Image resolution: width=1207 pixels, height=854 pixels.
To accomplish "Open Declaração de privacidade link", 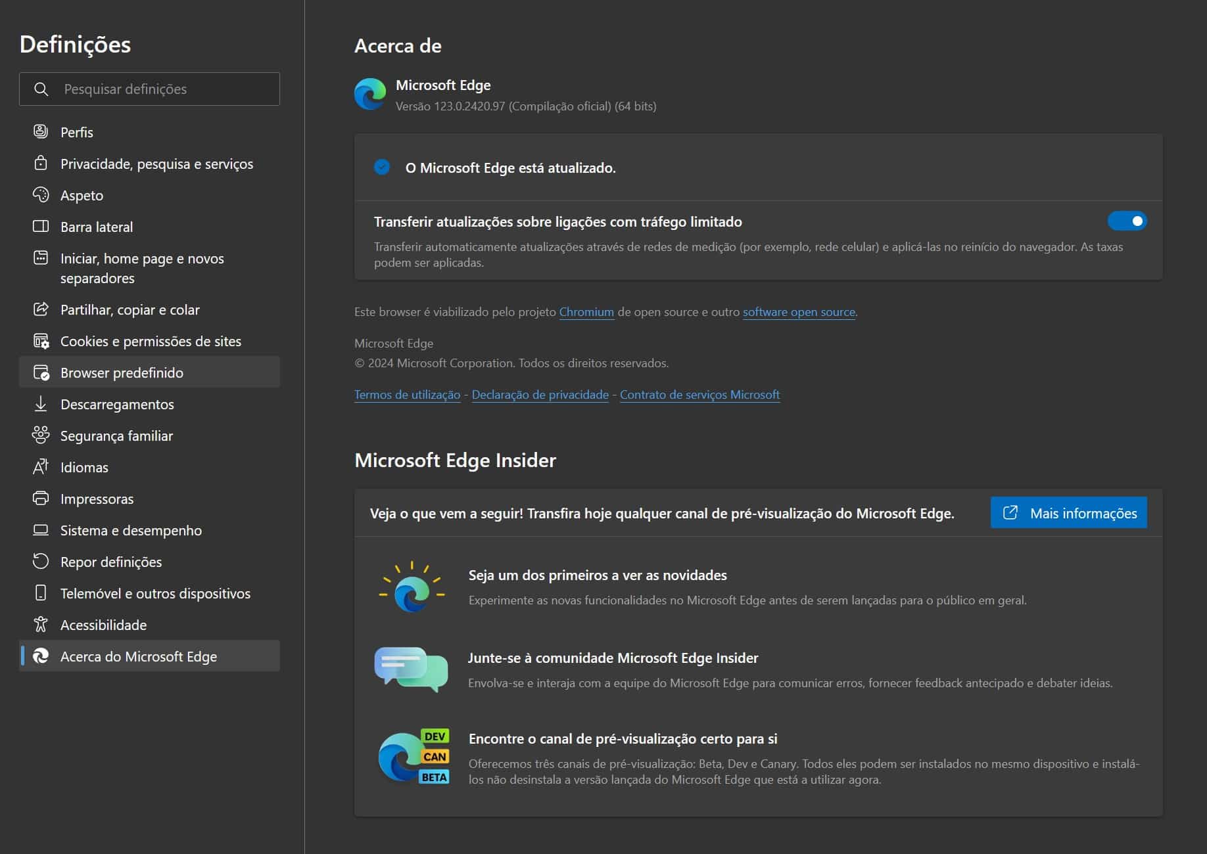I will [540, 395].
